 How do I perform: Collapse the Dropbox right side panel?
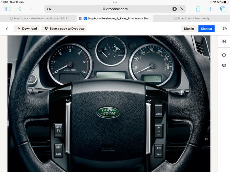coord(224,41)
